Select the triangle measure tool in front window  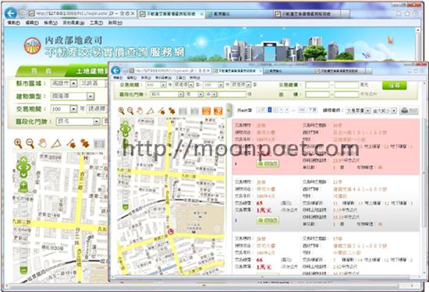click(x=150, y=111)
